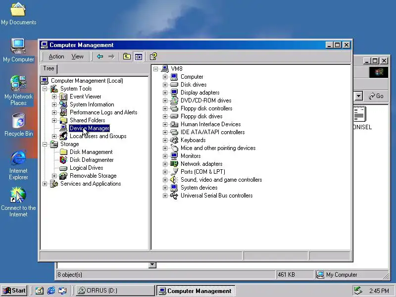Expand the System devices category
Viewport: 396px width, 297px height.
(x=165, y=188)
